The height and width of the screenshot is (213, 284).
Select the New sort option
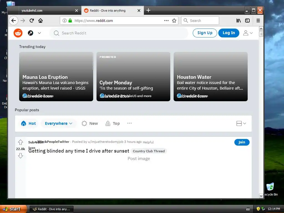pos(90,123)
